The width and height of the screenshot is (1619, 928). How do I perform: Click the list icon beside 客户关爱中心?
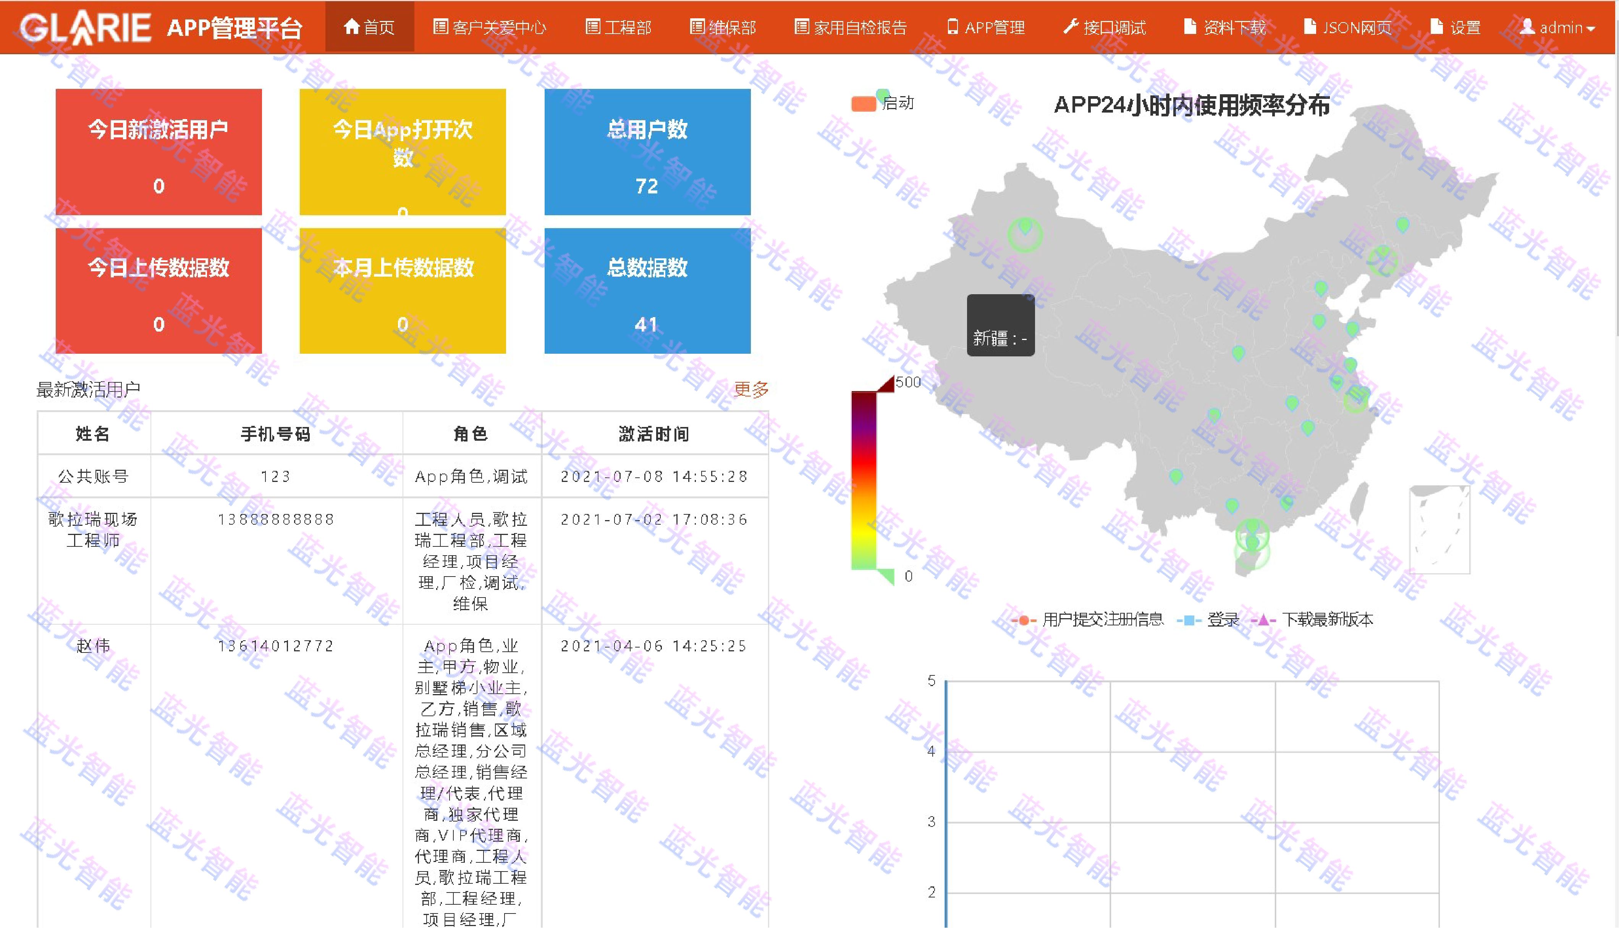pos(440,27)
